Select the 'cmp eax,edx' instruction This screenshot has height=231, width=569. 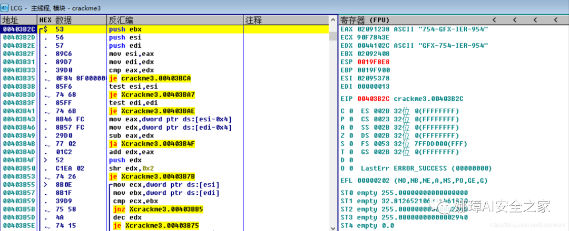pos(131,70)
